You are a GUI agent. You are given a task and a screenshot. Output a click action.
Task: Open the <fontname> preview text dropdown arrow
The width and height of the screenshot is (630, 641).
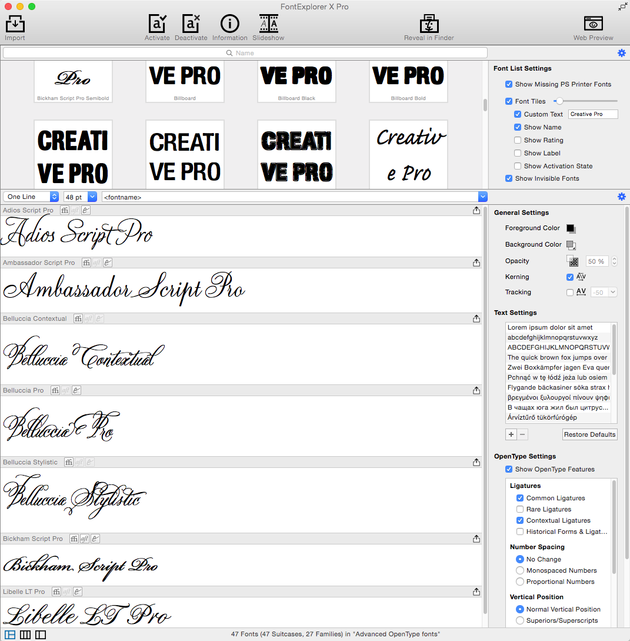(483, 197)
